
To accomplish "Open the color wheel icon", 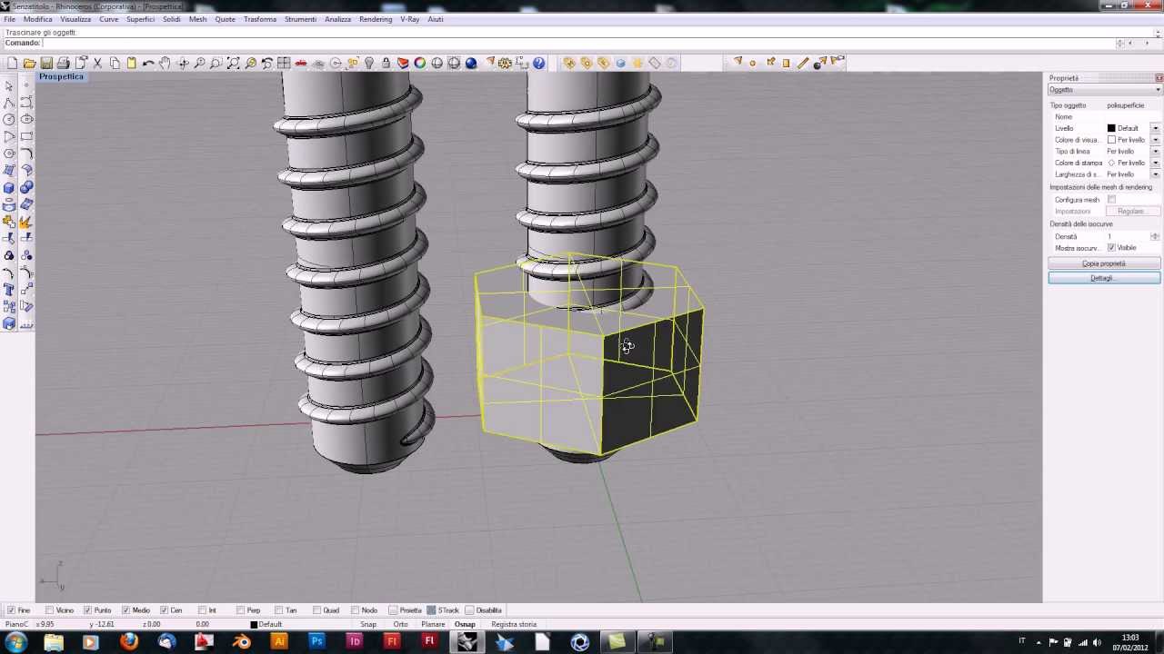I will click(420, 64).
